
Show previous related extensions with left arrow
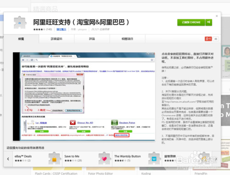[8, 159]
